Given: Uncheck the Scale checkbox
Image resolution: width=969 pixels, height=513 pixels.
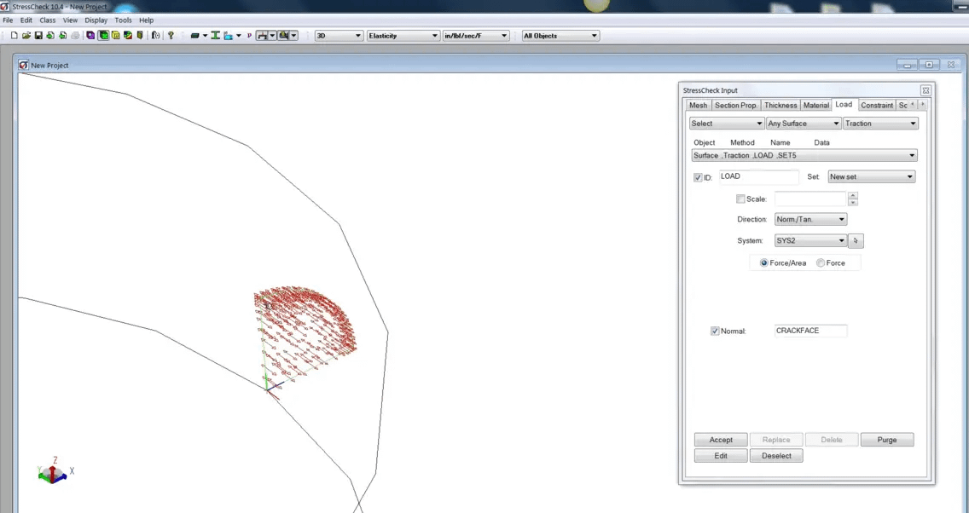Looking at the screenshot, I should 741,199.
